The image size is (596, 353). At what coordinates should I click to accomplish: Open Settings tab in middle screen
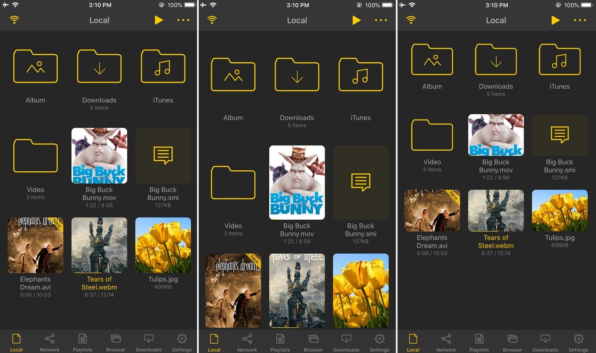380,342
